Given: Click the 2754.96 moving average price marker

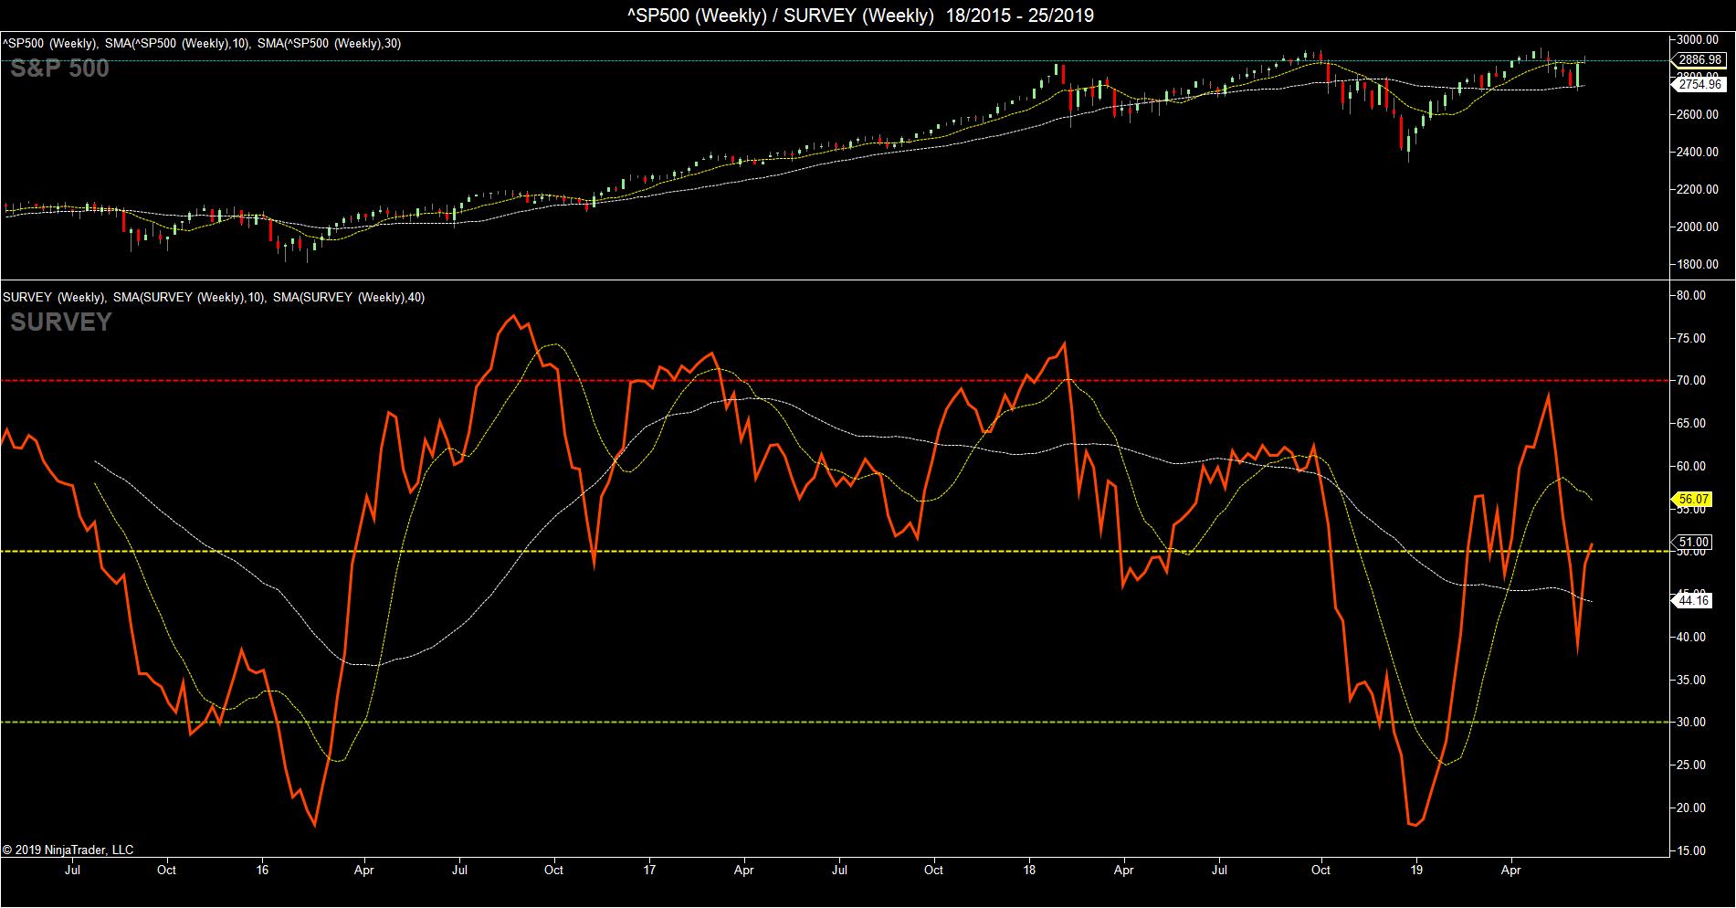Looking at the screenshot, I should (x=1699, y=84).
